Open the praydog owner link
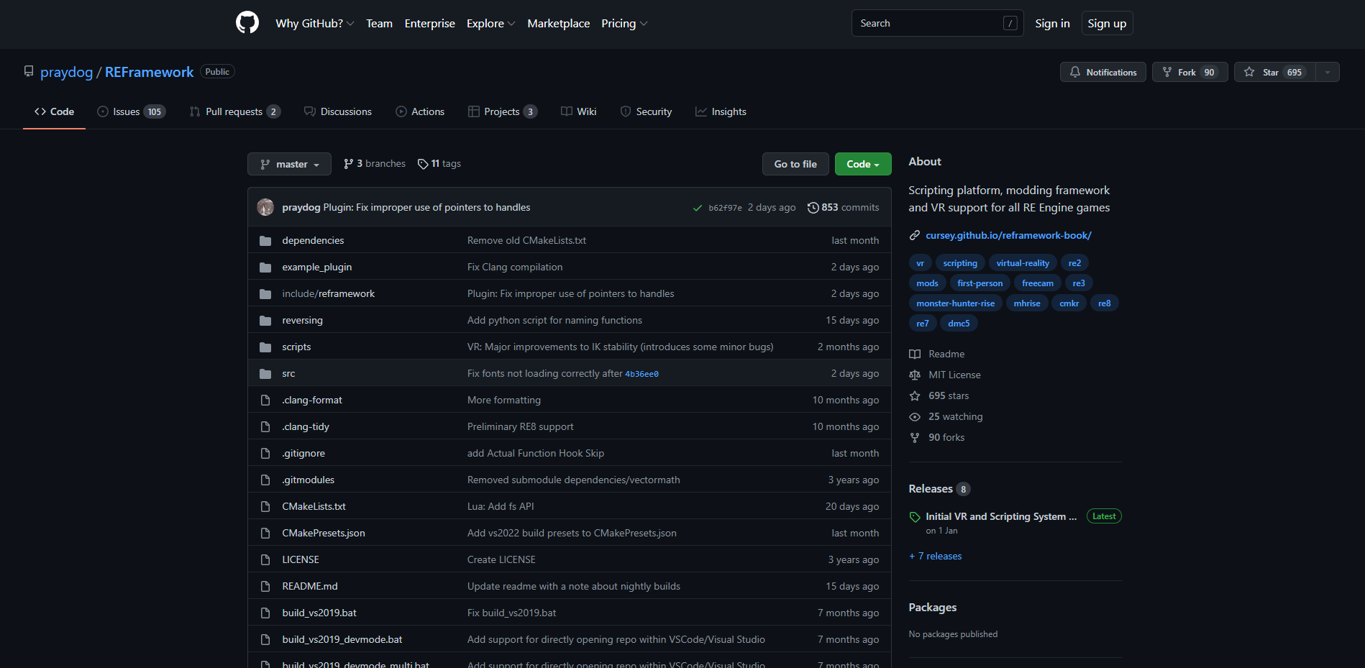Screen dimensions: 1365x668 (x=66, y=72)
